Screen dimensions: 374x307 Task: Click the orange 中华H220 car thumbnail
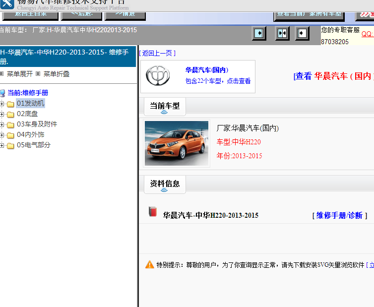(177, 143)
